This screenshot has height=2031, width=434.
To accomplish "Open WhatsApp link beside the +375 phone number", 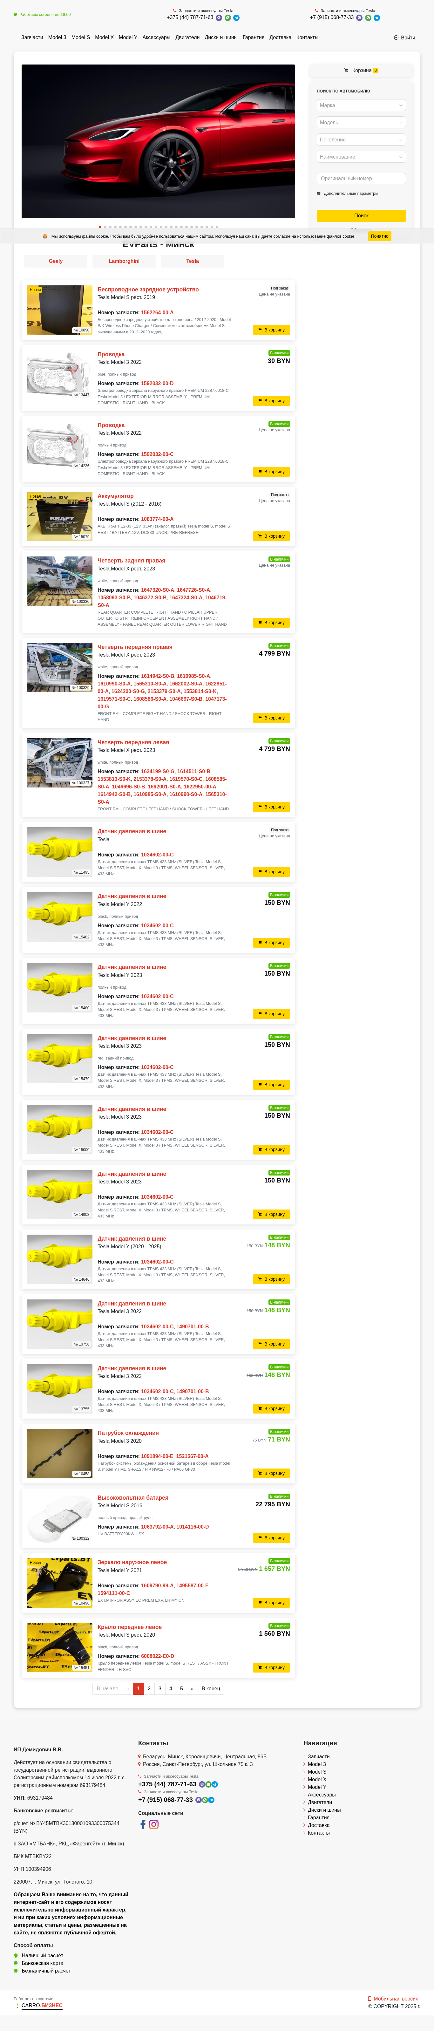I will 227,17.
